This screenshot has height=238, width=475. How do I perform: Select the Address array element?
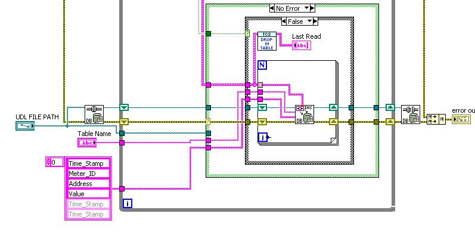point(88,184)
